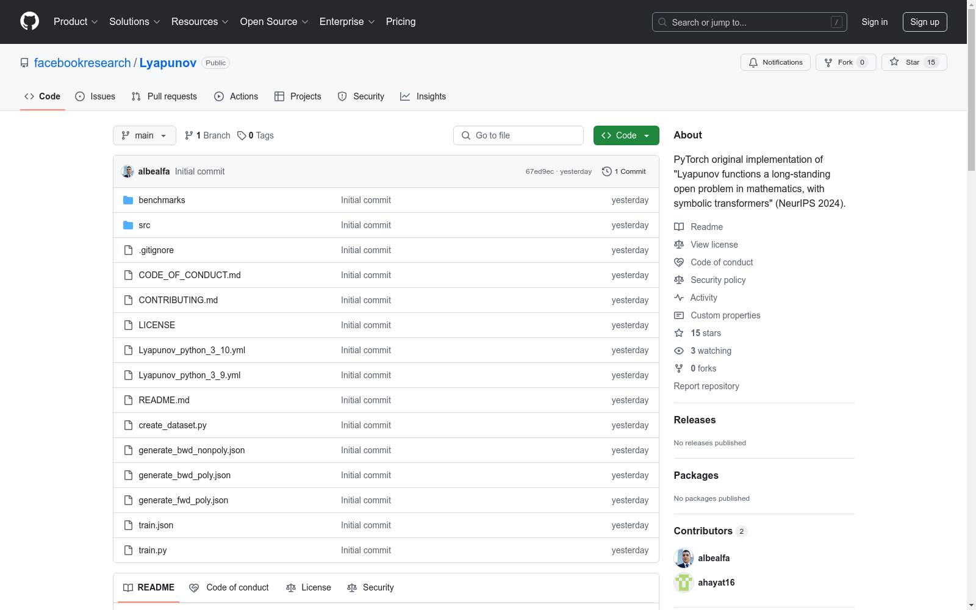The height and width of the screenshot is (610, 976).
Task: Open the CODE_OF_CONDUCT.md file
Action: click(190, 275)
